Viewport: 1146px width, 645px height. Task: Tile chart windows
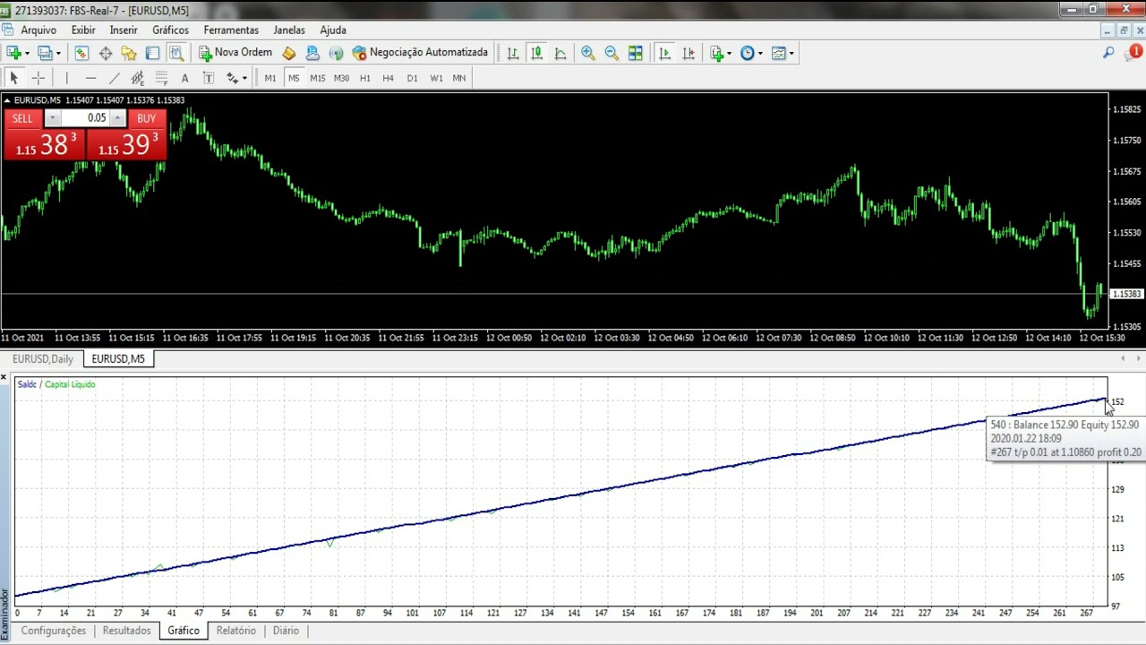pos(636,53)
